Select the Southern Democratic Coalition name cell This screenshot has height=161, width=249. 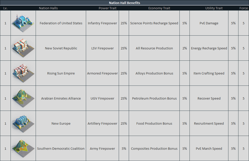click(x=61, y=148)
